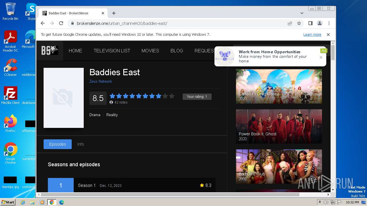Open Internet Explorer from taskbar
The image size is (367, 206).
(23, 202)
